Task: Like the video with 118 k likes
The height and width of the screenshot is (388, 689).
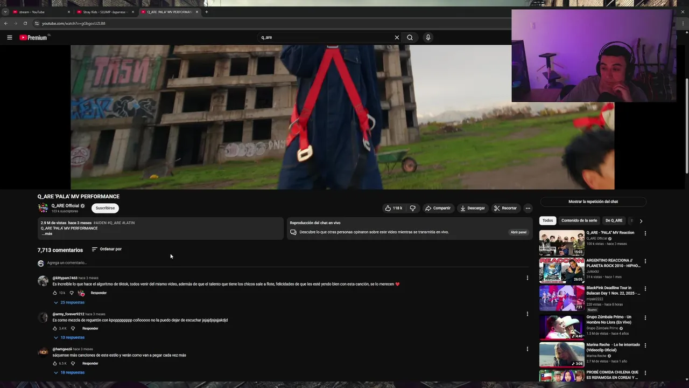Action: 393,208
